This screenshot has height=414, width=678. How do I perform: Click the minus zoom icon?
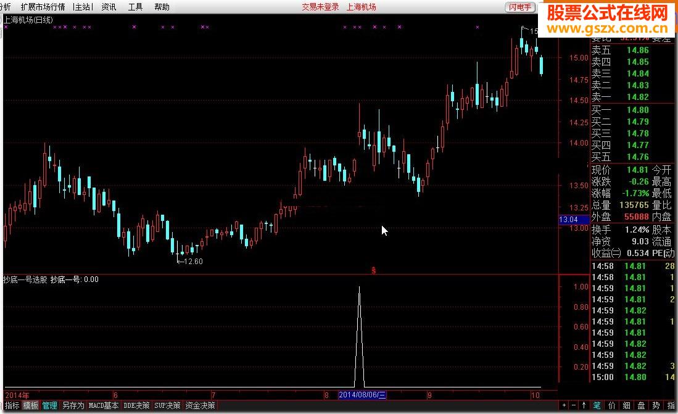[574, 405]
